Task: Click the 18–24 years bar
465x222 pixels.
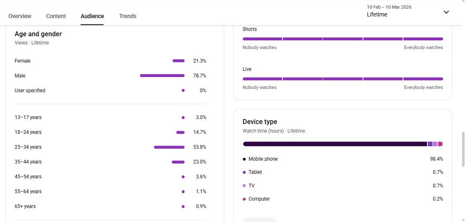Action: click(x=180, y=132)
